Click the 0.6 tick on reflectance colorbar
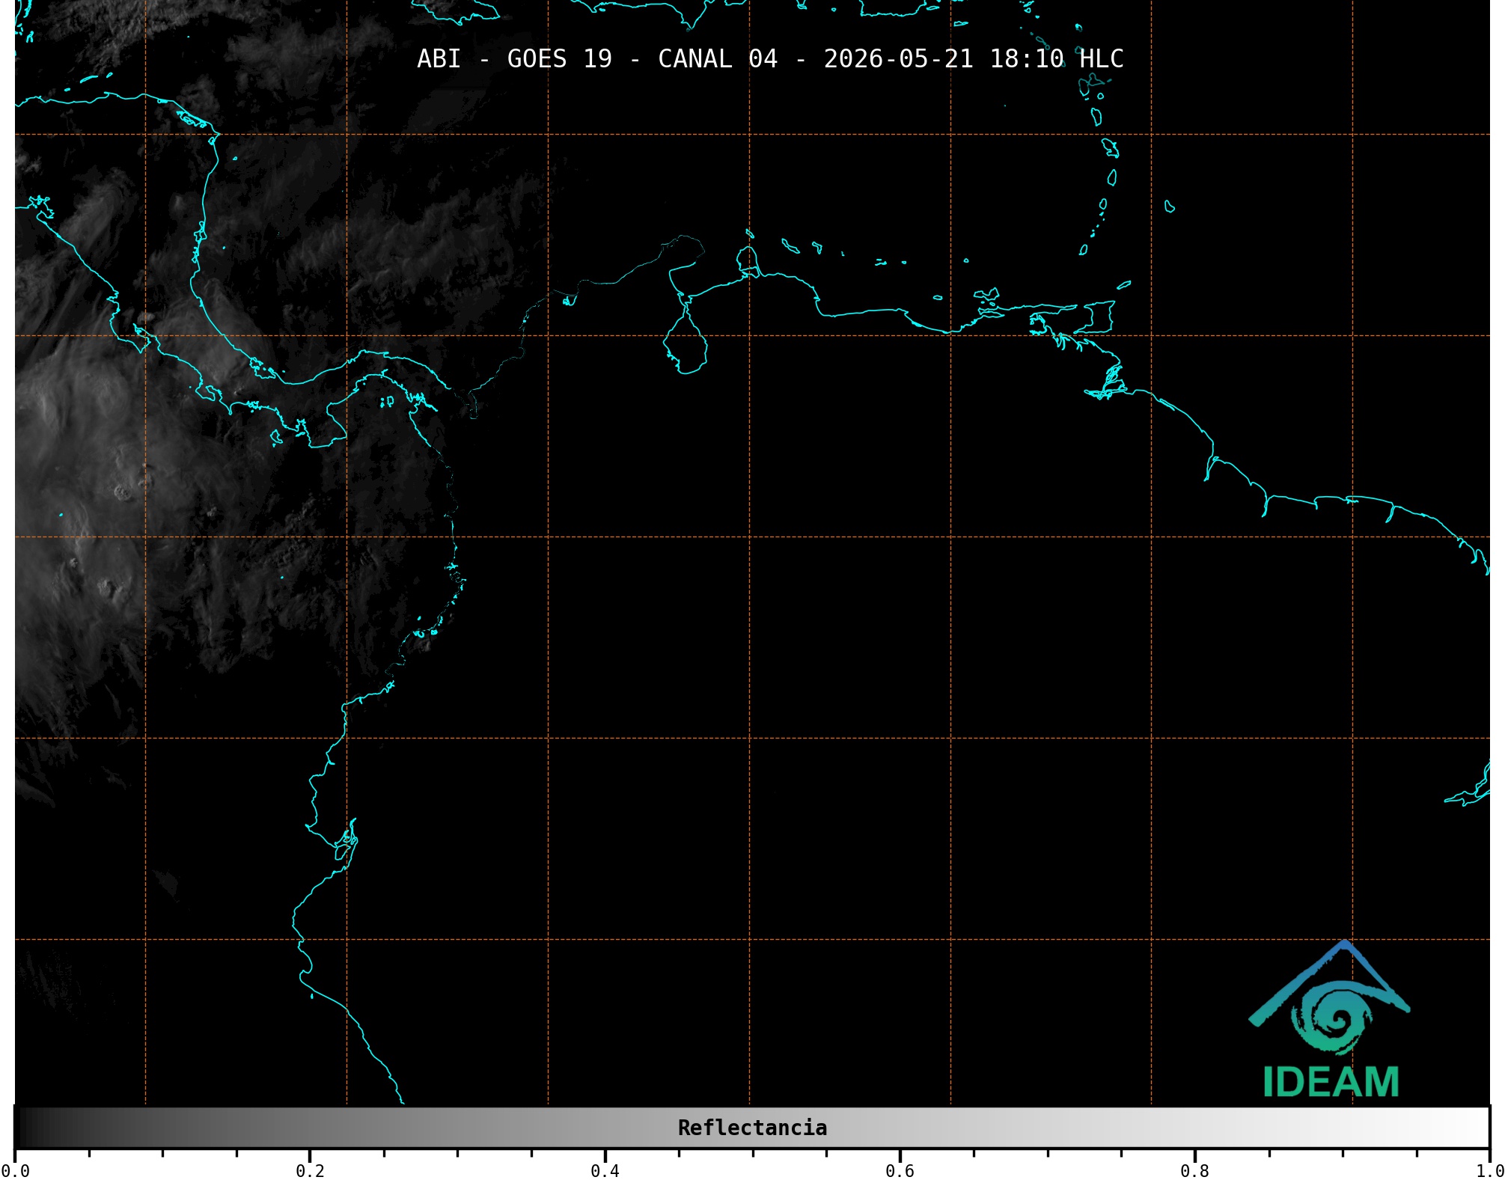Screen dimensions: 1505x1180 click(x=900, y=1170)
